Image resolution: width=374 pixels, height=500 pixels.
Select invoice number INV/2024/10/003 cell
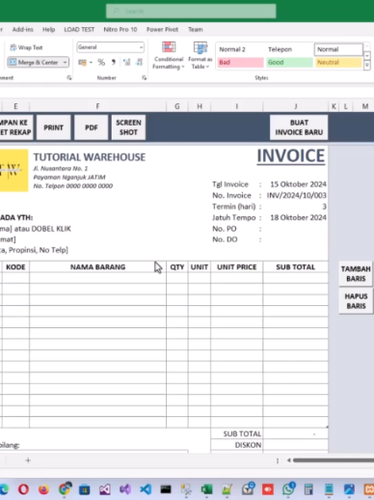[x=296, y=195]
